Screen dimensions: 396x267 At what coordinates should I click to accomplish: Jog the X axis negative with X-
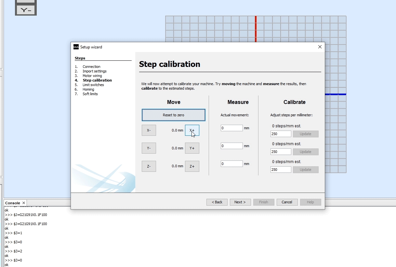(149, 130)
